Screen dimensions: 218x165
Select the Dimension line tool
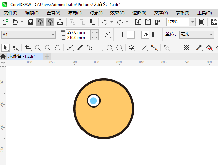point(144,48)
